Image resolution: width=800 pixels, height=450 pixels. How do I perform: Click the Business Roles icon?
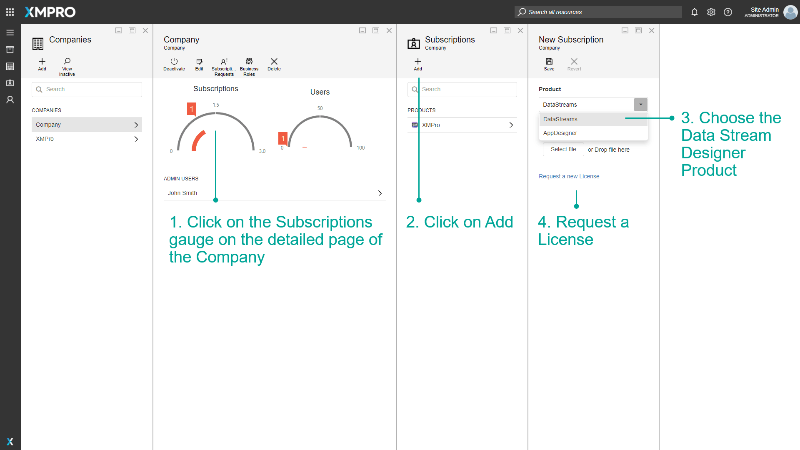coord(249,65)
